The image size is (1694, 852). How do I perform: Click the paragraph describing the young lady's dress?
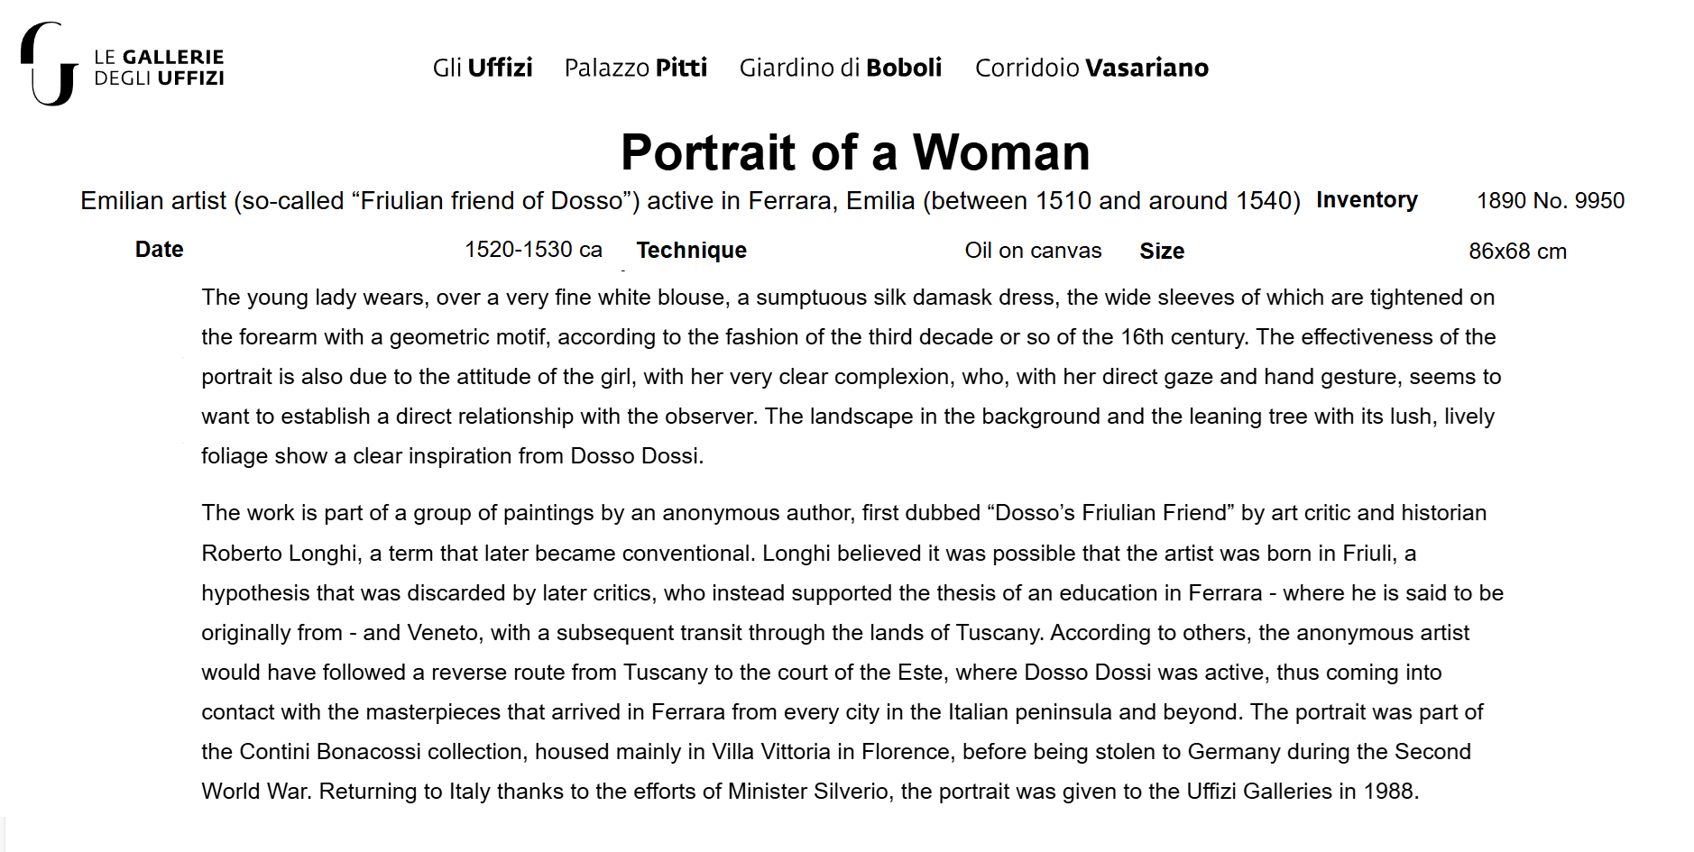tap(848, 376)
